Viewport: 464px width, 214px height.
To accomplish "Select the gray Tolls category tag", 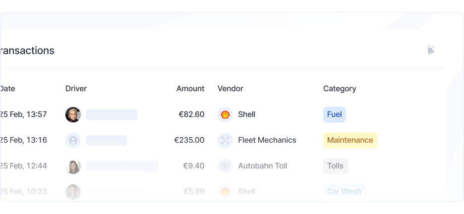I will pyautogui.click(x=335, y=166).
